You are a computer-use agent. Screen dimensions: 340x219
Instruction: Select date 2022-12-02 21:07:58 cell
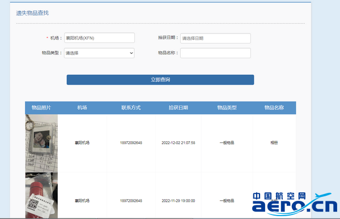[x=178, y=143]
